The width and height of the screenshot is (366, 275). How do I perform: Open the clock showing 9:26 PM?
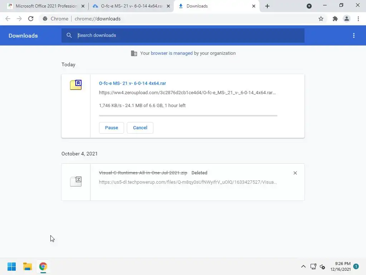click(x=340, y=266)
